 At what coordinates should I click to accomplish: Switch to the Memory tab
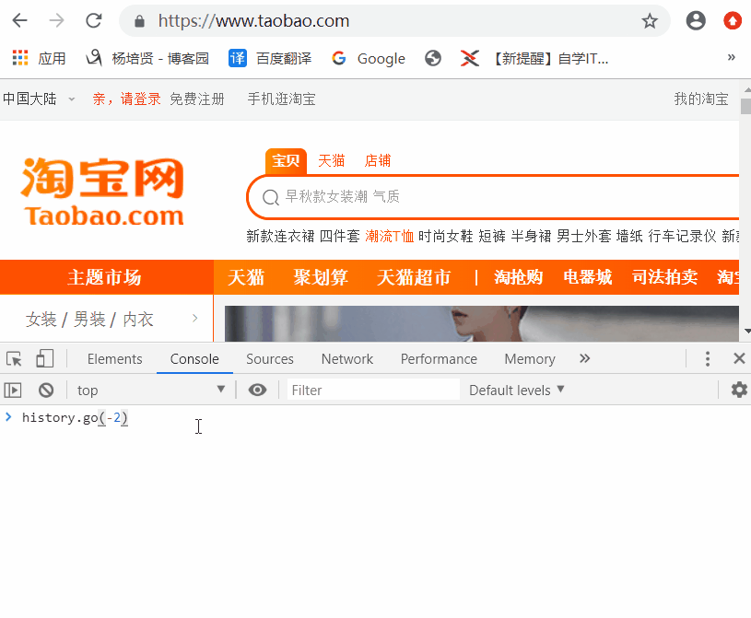530,359
